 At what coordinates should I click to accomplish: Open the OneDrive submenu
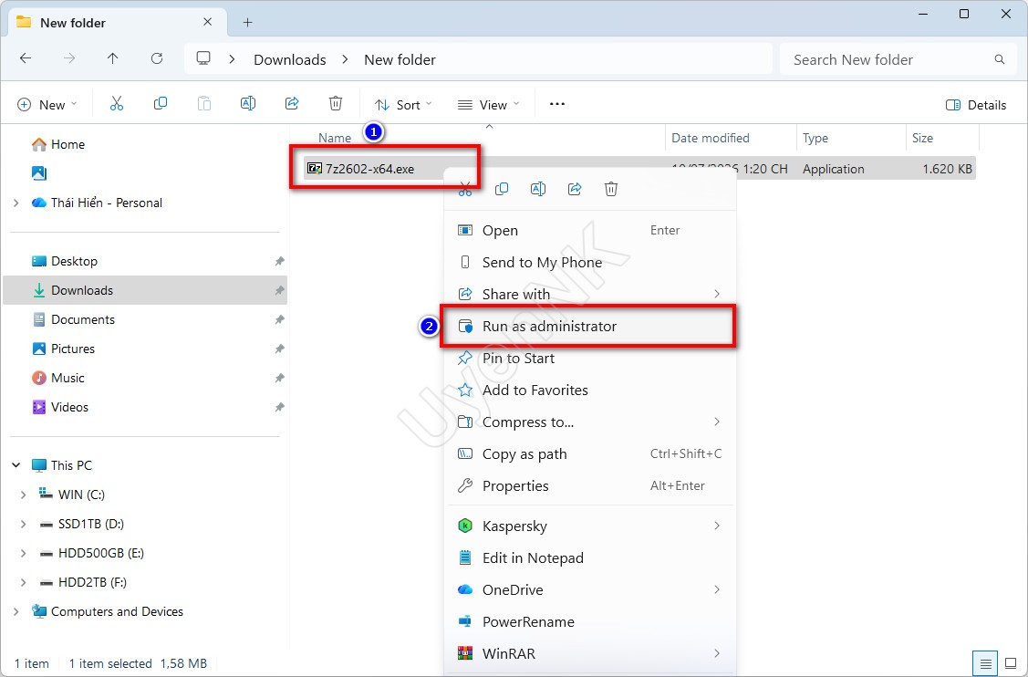click(590, 589)
